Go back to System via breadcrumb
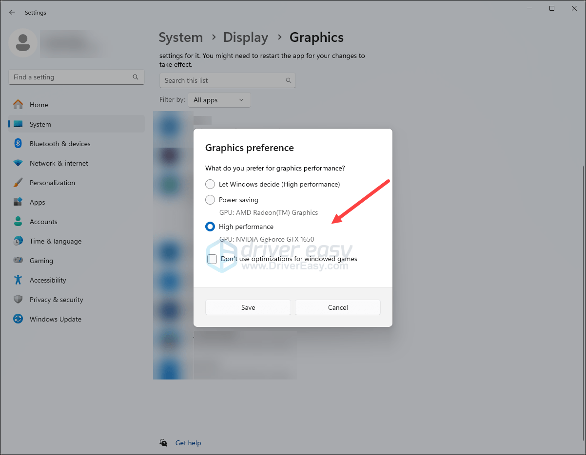 [181, 37]
